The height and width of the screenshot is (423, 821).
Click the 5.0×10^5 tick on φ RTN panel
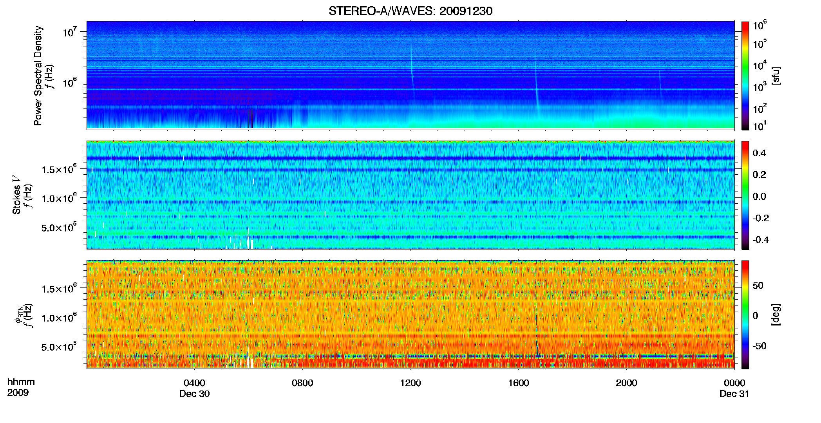click(x=59, y=347)
